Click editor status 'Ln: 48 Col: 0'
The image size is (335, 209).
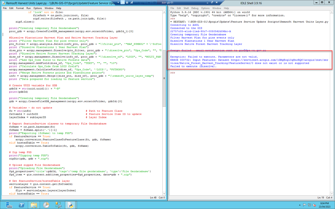coord(157,198)
